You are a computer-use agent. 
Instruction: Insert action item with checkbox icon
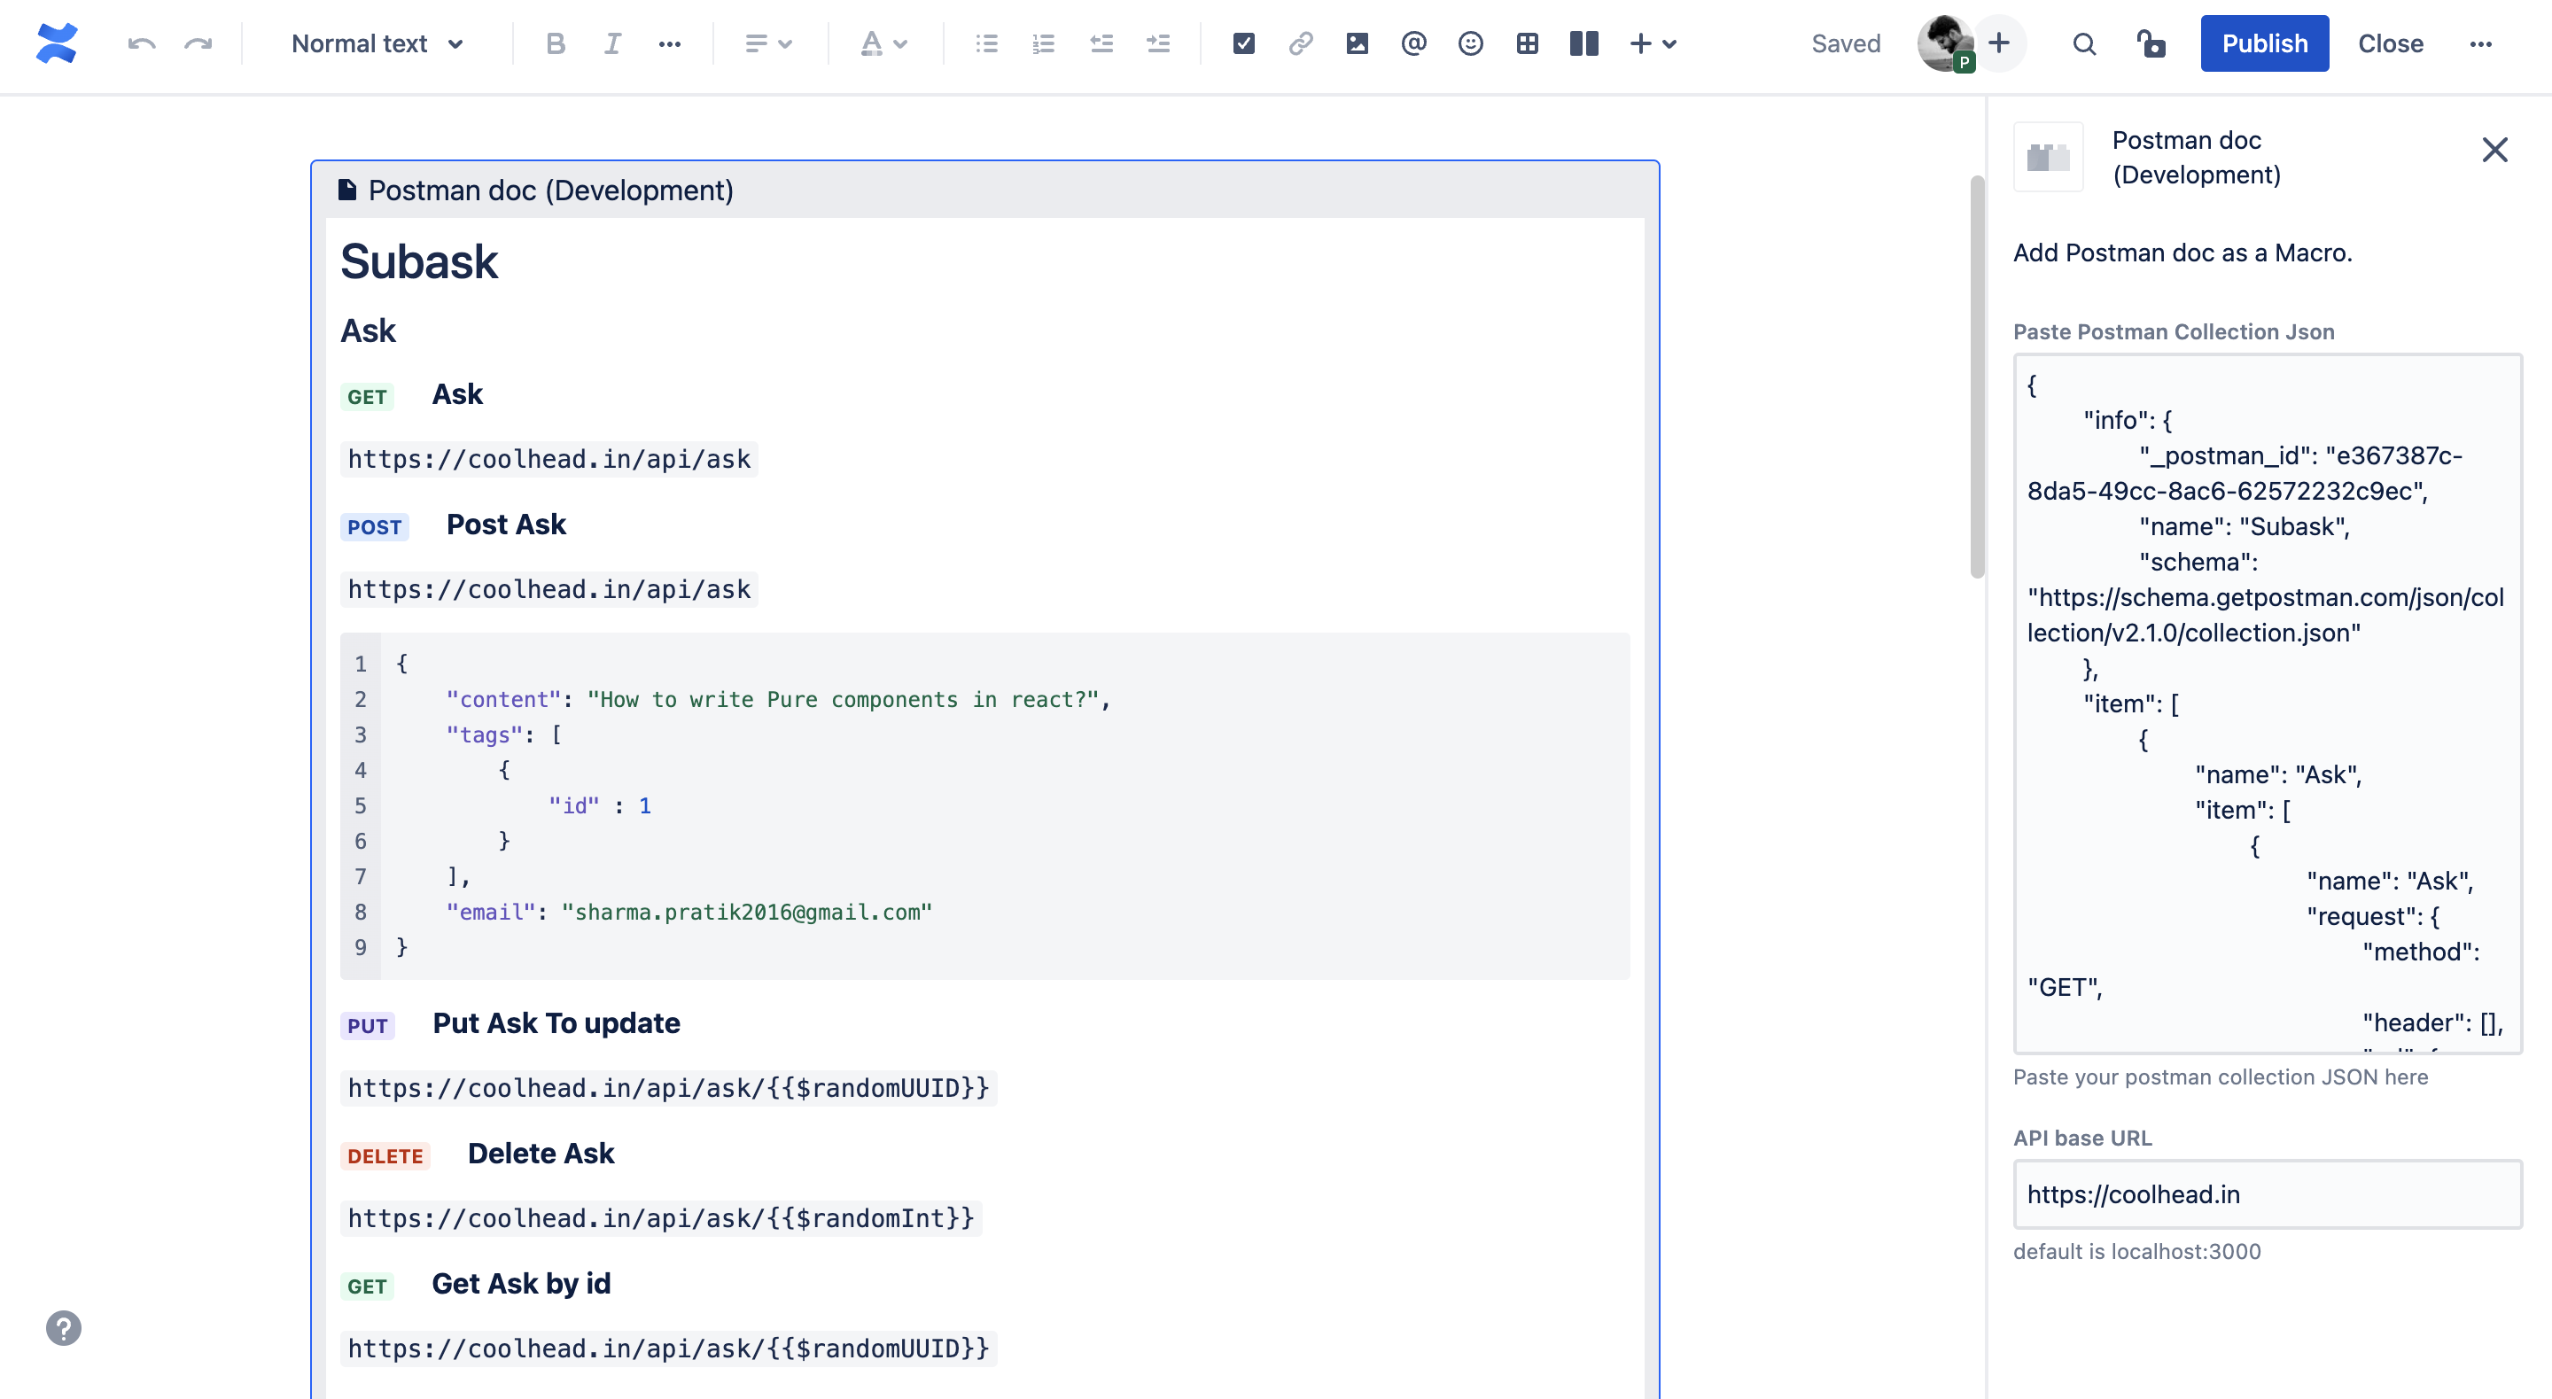click(x=1243, y=43)
